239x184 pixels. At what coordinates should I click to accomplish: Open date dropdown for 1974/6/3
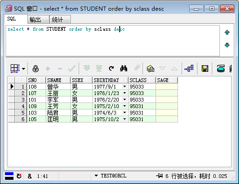(124, 113)
